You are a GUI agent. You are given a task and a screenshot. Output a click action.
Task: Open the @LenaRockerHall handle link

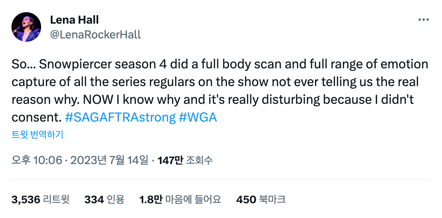pyautogui.click(x=96, y=34)
